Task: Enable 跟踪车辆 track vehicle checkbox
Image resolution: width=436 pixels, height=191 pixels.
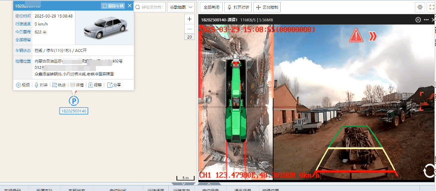Action: pyautogui.click(x=112, y=6)
